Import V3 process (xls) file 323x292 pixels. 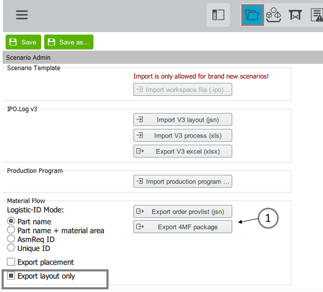pos(183,135)
